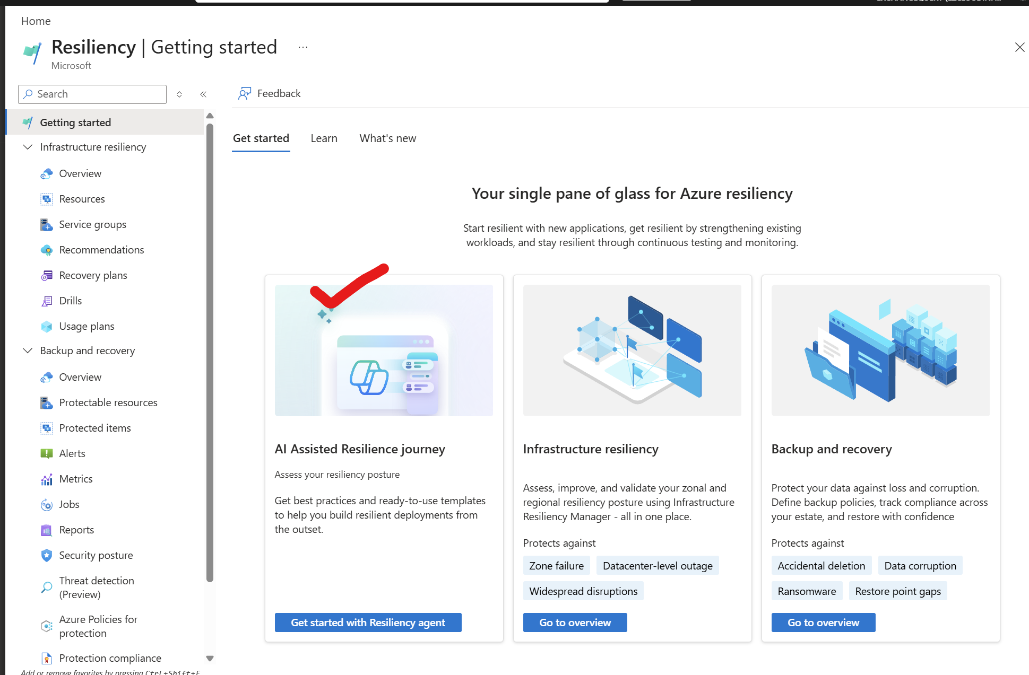Click the Zone failure tag
This screenshot has width=1029, height=675.
557,566
